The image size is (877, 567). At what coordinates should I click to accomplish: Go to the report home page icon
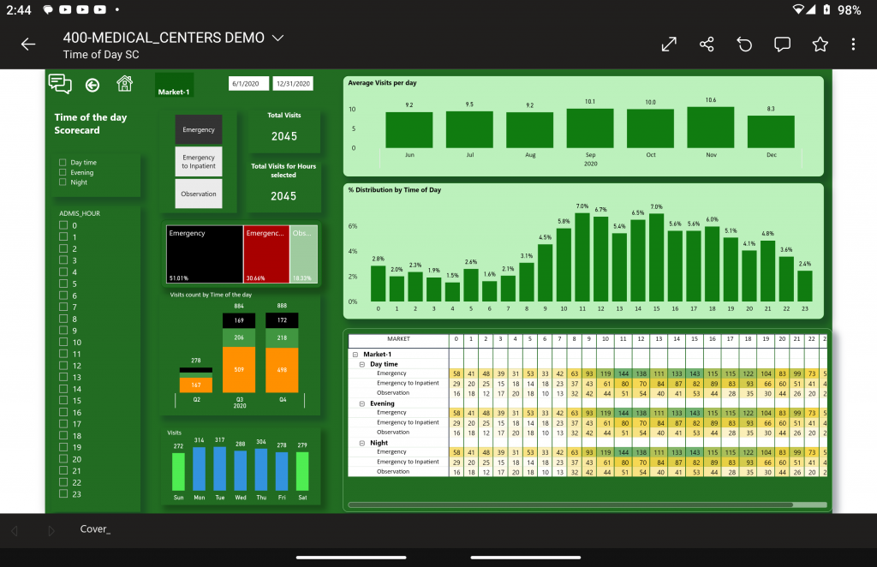(124, 84)
